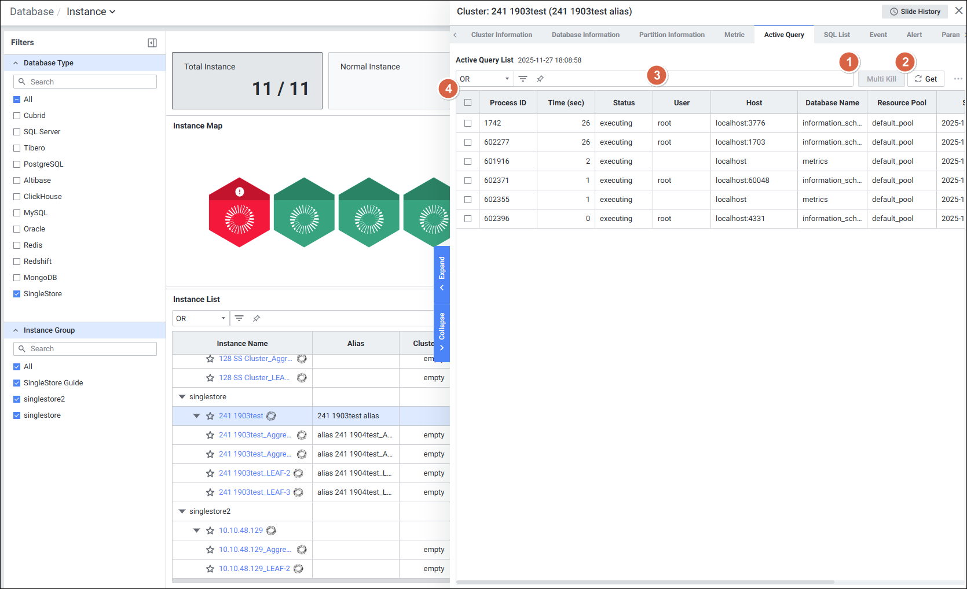967x589 pixels.
Task: Select checkbox for process 602277
Action: [x=468, y=142]
